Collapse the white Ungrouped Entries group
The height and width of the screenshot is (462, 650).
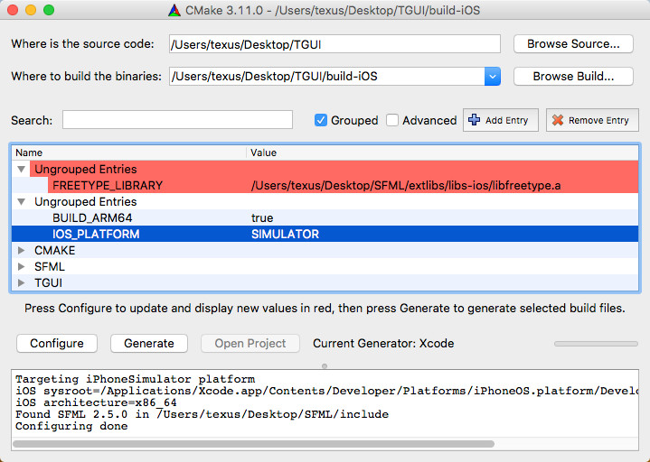click(x=21, y=202)
